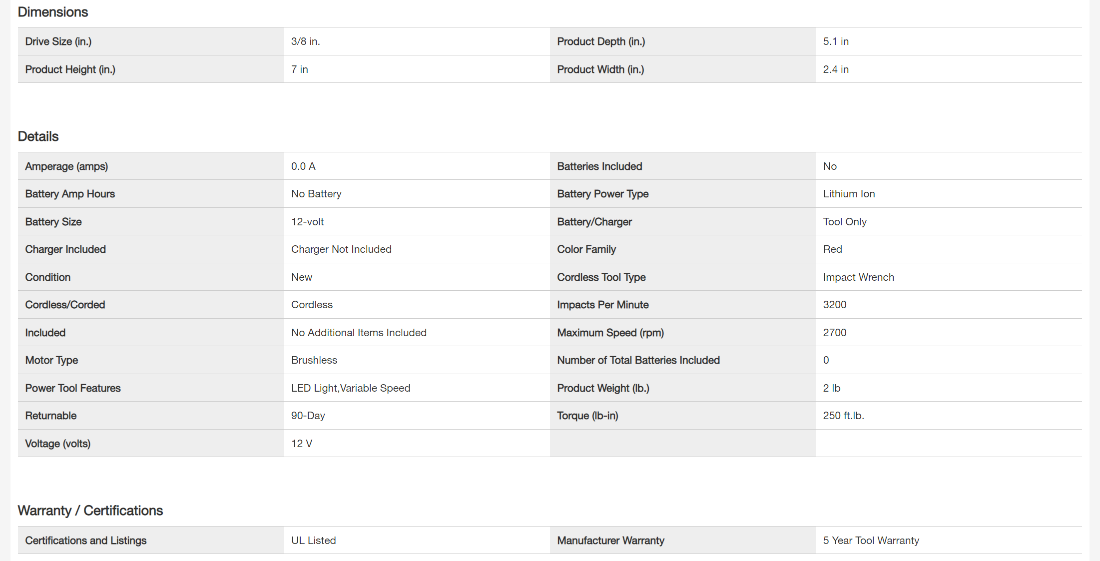Screen dimensions: 1100x561
Task: Click the Voltage (volts) label
Action: tap(58, 444)
